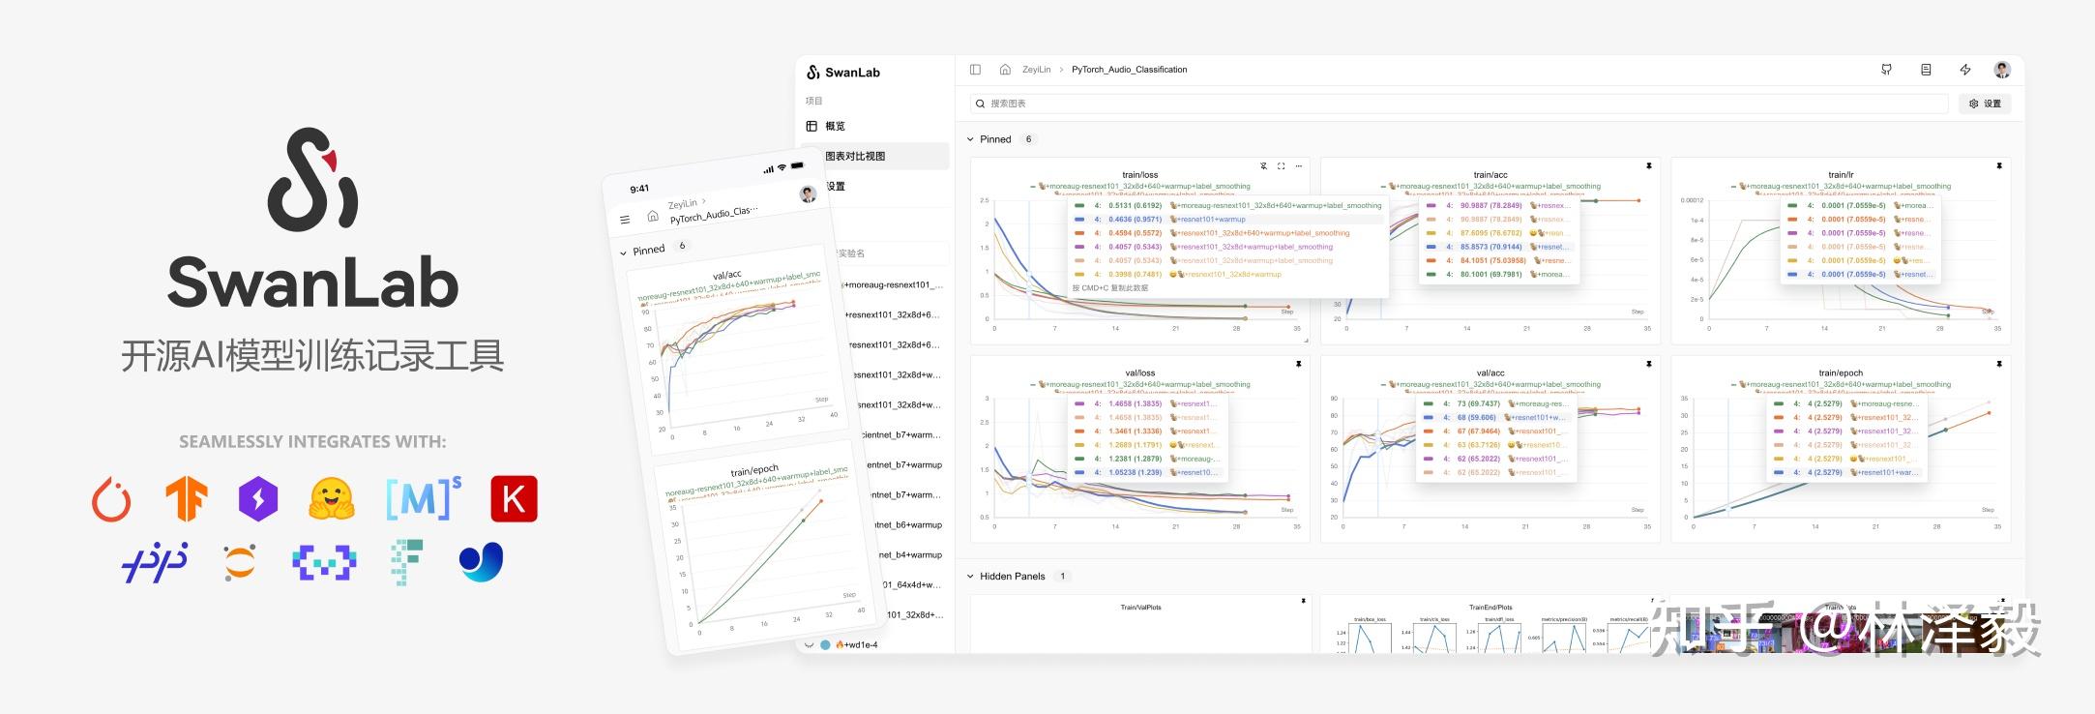
Task: Toggle pin on the val/acc chart
Action: pos(1649,365)
